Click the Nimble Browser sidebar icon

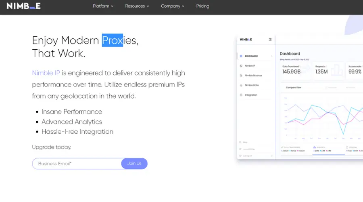click(x=241, y=76)
